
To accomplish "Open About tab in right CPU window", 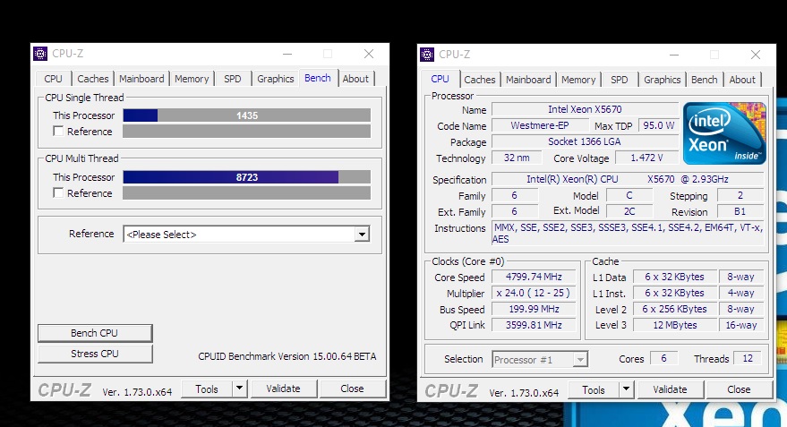I will [x=742, y=80].
